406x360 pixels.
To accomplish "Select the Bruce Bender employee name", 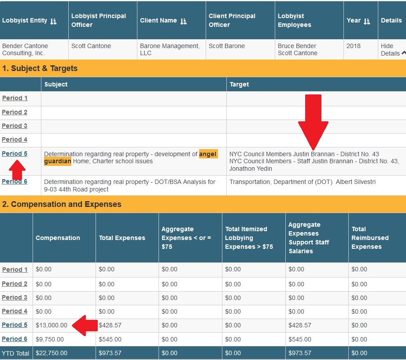I will click(x=297, y=46).
